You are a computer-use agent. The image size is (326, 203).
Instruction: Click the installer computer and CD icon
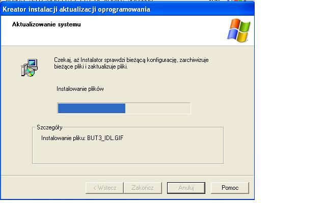30,67
